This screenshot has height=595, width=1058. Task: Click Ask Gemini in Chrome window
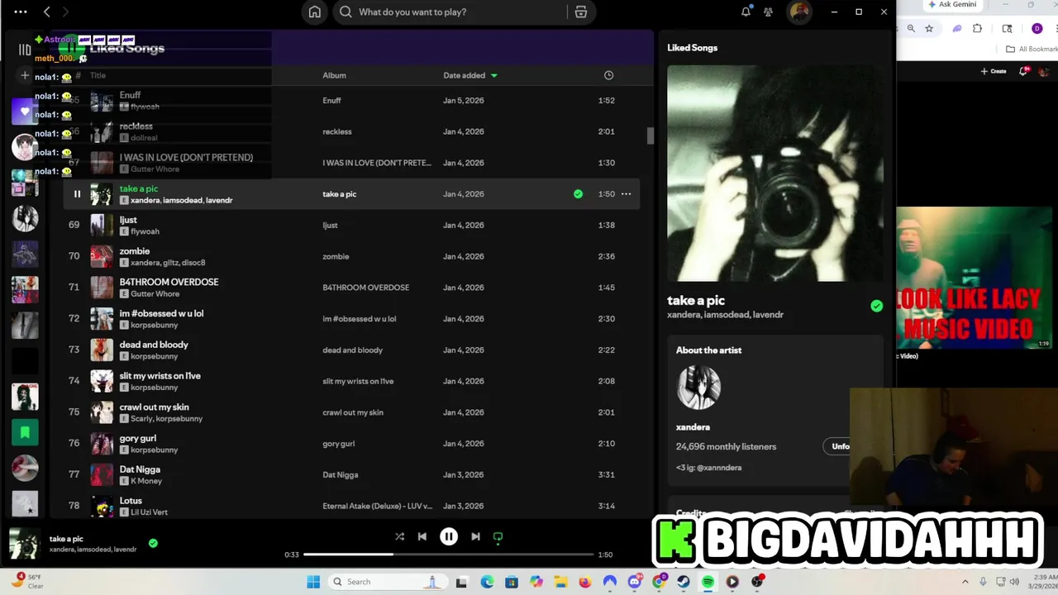(952, 4)
